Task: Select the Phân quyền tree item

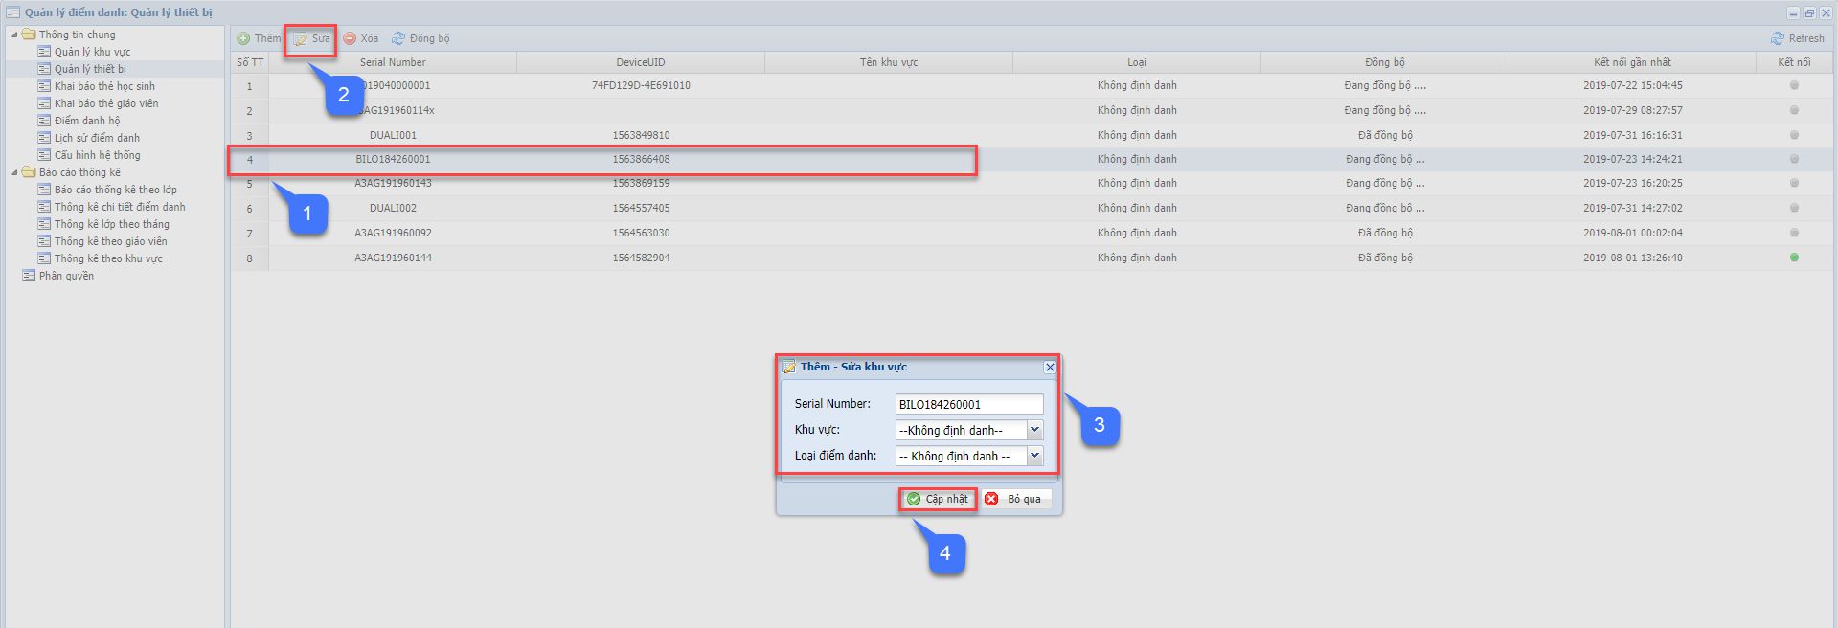Action: click(66, 276)
